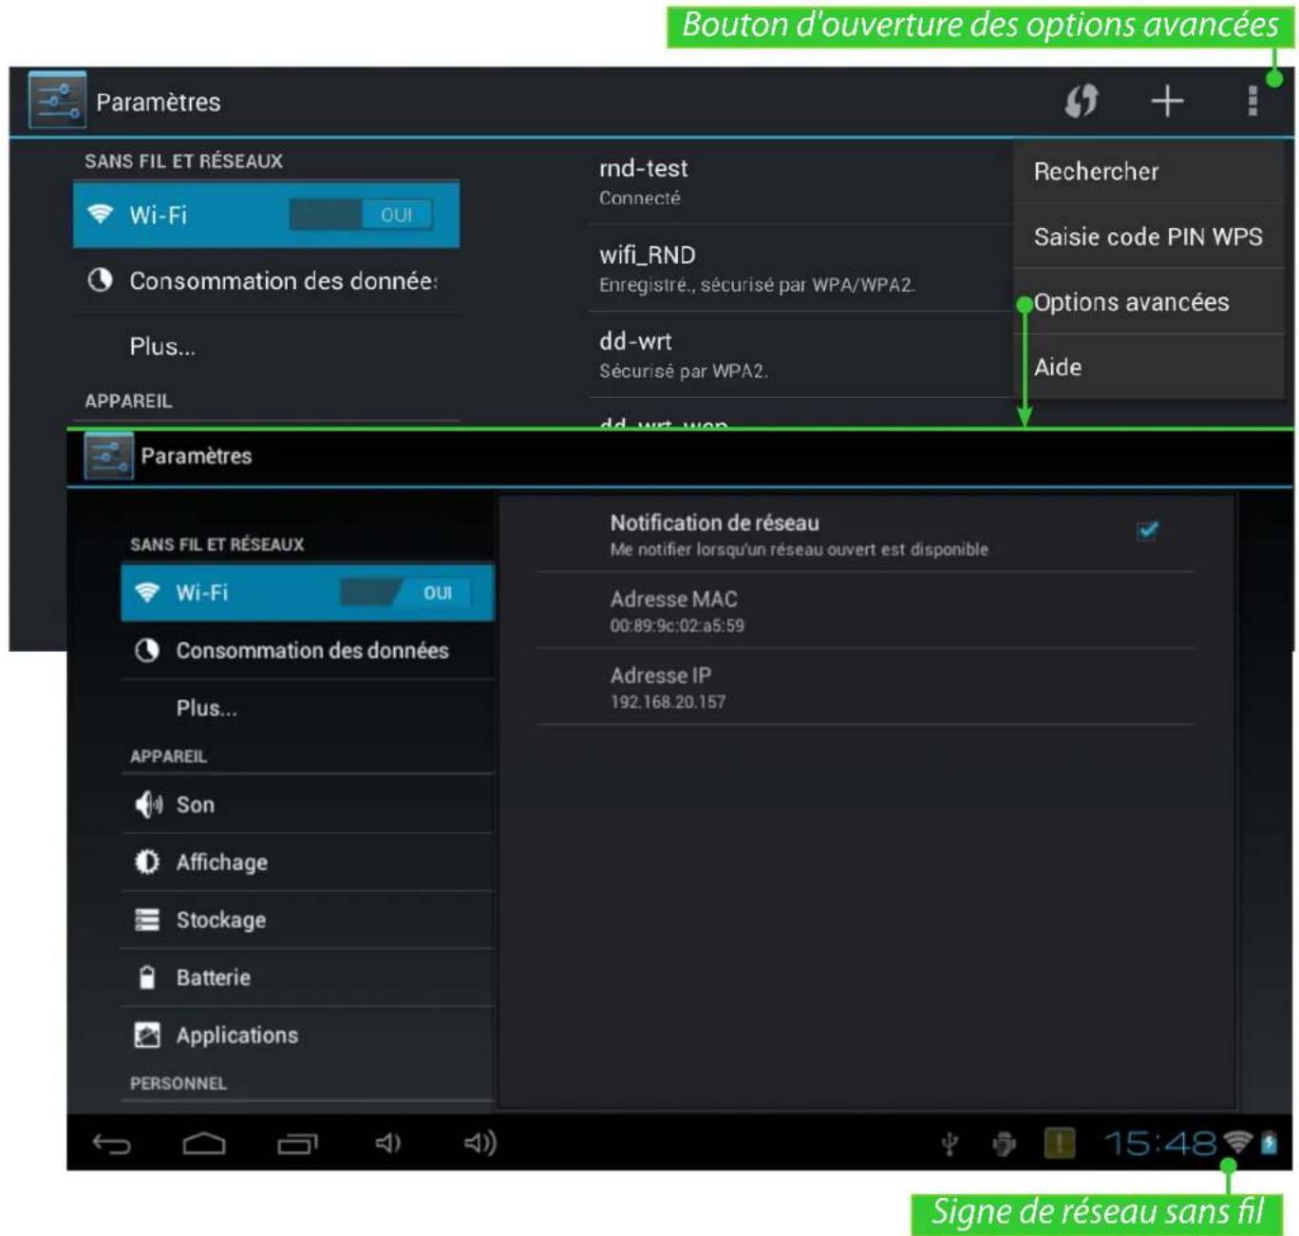The image size is (1299, 1236).
Task: Tap Wi-Fi signal icon in top sidebar
Action: tap(100, 214)
